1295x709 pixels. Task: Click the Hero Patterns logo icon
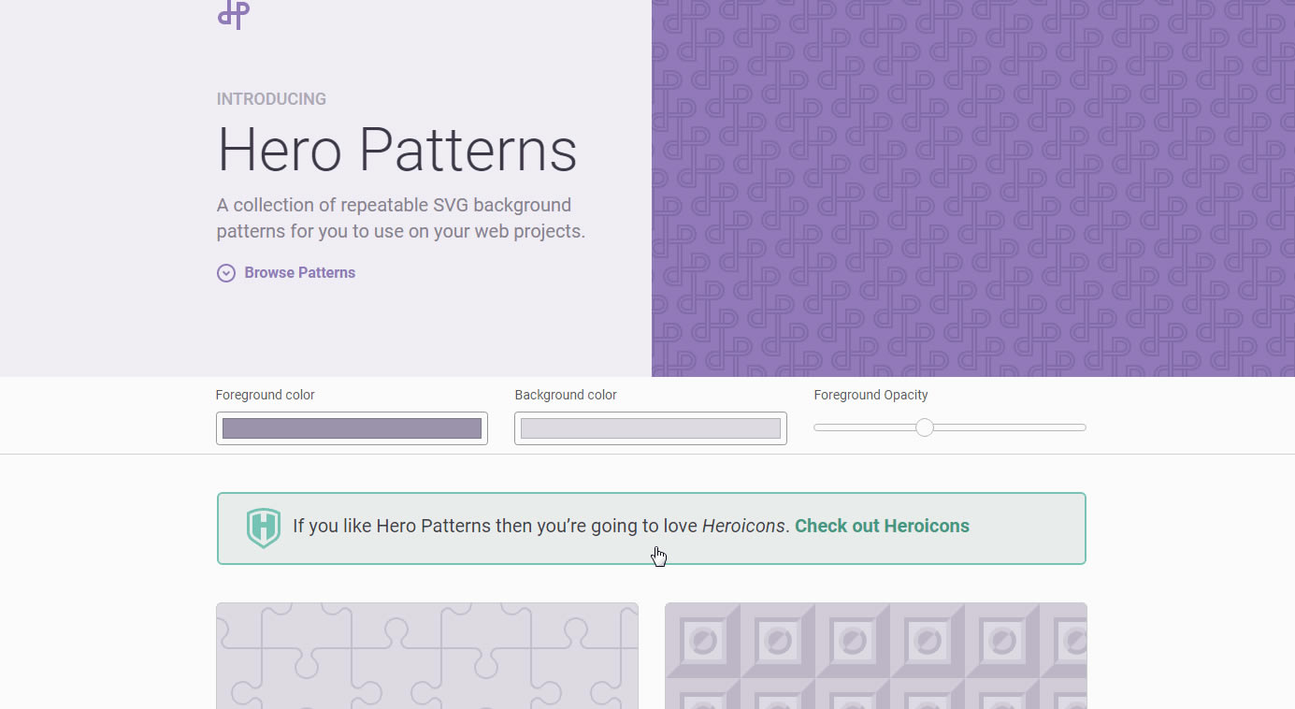[x=234, y=13]
